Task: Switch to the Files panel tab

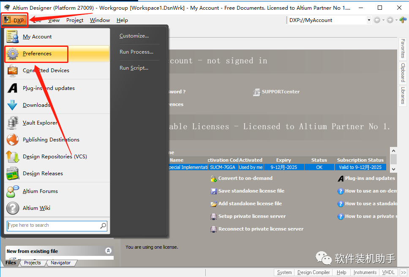Action: coord(11,263)
